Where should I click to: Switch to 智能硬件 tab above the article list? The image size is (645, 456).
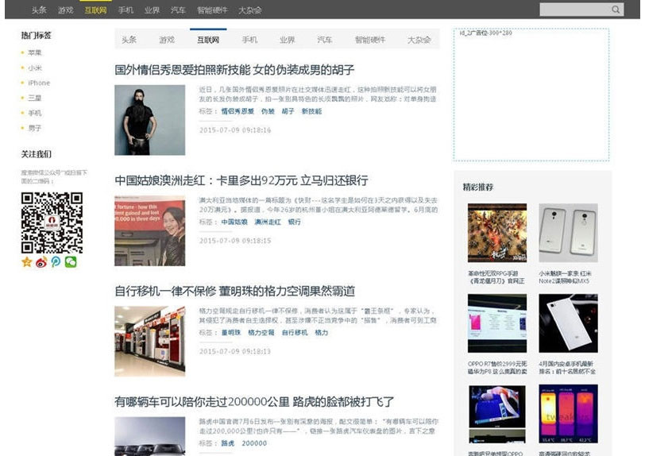coord(369,40)
